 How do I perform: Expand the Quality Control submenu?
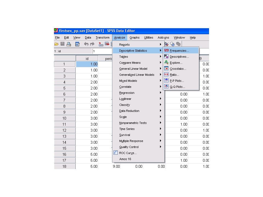coord(138,147)
